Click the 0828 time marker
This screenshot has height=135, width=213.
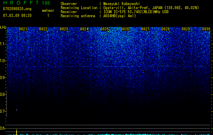coord(166,29)
